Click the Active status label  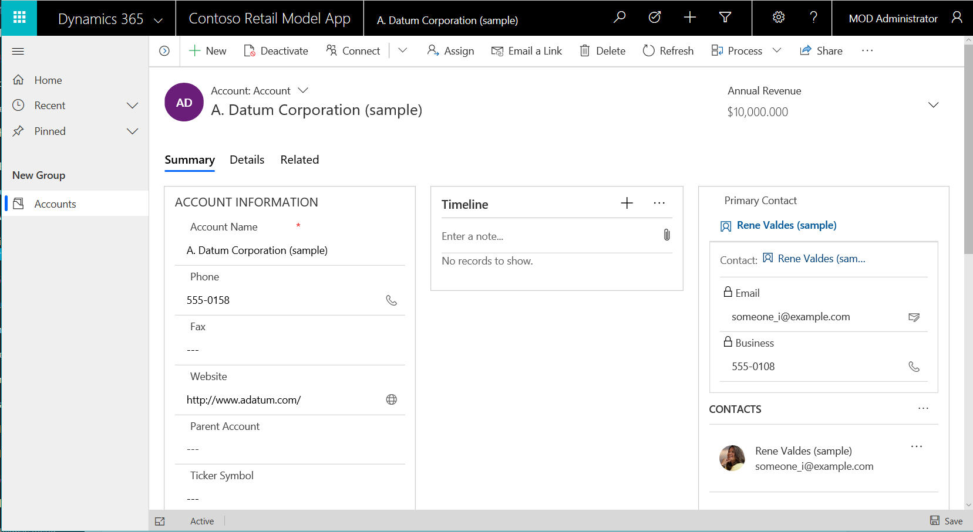pyautogui.click(x=202, y=521)
